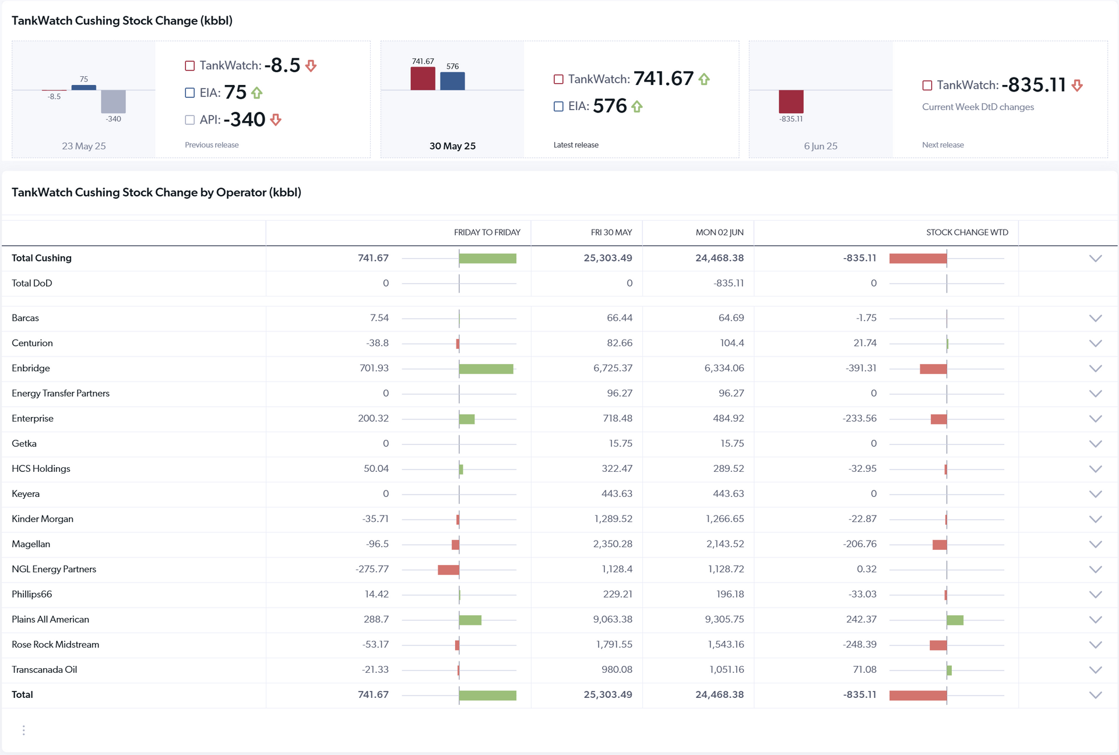Click Current Week DtD changes text
Screen dimensions: 1119x755
[978, 107]
